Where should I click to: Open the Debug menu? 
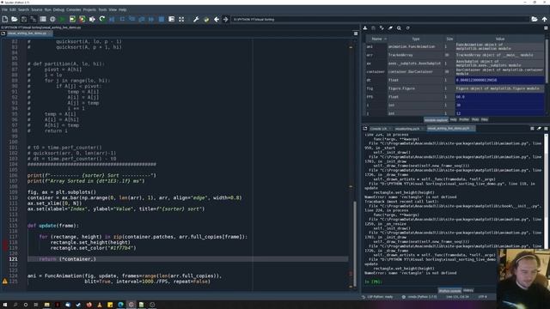pos(58,9)
